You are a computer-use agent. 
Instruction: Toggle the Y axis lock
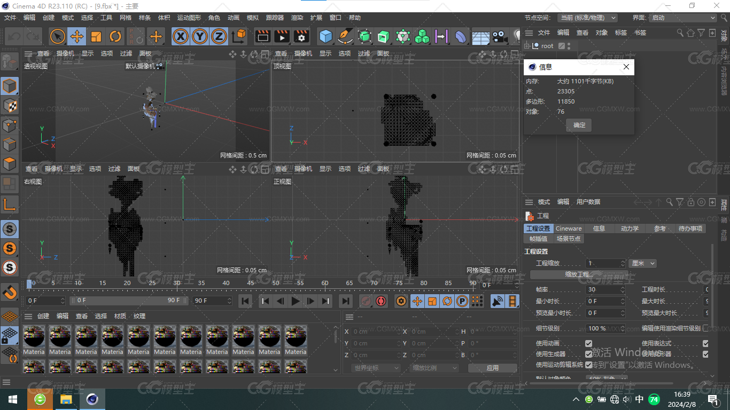(x=200, y=36)
